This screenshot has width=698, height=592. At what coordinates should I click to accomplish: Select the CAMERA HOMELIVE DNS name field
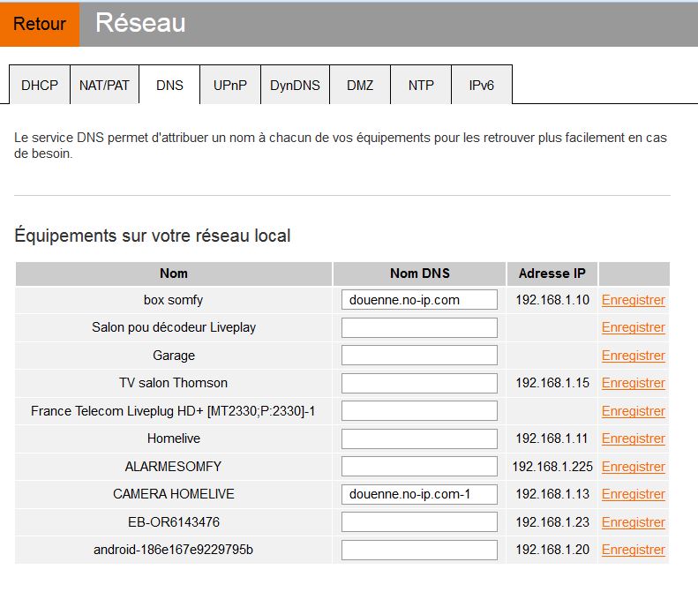(x=419, y=494)
